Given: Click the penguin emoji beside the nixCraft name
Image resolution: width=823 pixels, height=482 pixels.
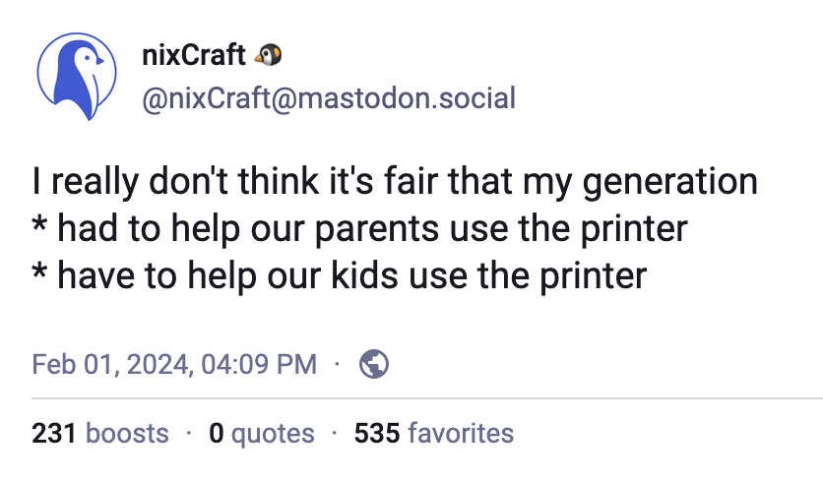Looking at the screenshot, I should pyautogui.click(x=268, y=55).
